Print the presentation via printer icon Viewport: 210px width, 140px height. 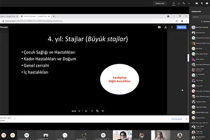(x=159, y=27)
